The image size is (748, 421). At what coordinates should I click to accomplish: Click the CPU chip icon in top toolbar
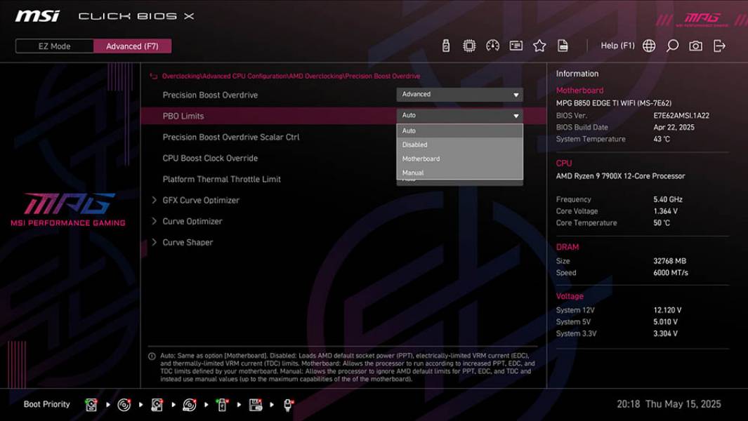(469, 46)
